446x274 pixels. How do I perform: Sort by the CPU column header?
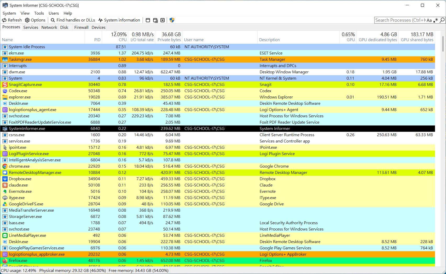coord(115,37)
